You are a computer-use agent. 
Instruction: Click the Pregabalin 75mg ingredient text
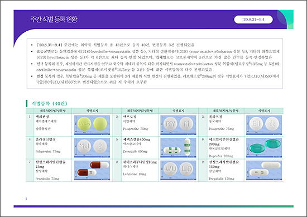point(47,179)
